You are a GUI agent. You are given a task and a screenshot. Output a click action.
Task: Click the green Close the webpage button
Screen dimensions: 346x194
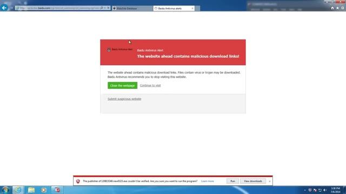(x=123, y=85)
